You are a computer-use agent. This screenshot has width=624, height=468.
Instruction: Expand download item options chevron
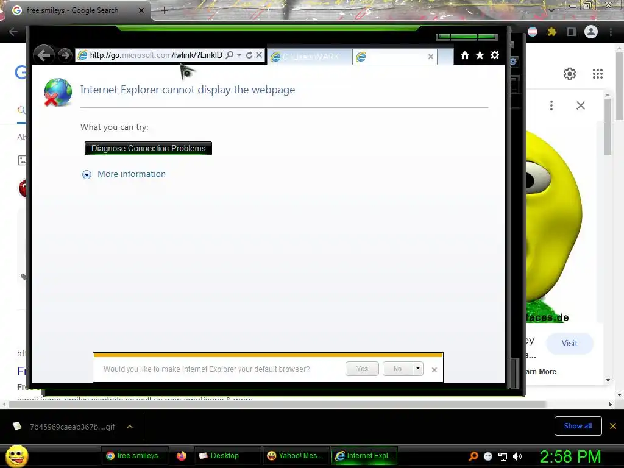coord(130,427)
